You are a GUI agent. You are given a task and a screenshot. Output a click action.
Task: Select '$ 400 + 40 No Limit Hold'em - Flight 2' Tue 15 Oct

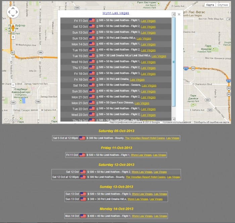[x=119, y=50]
